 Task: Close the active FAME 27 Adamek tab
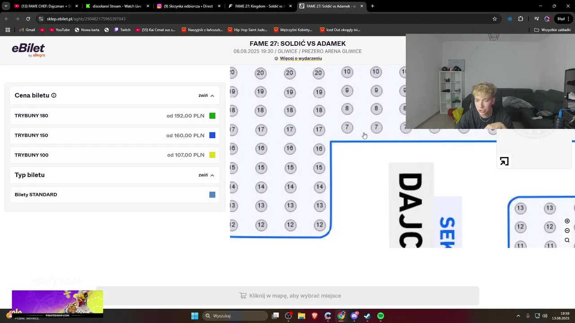(362, 6)
